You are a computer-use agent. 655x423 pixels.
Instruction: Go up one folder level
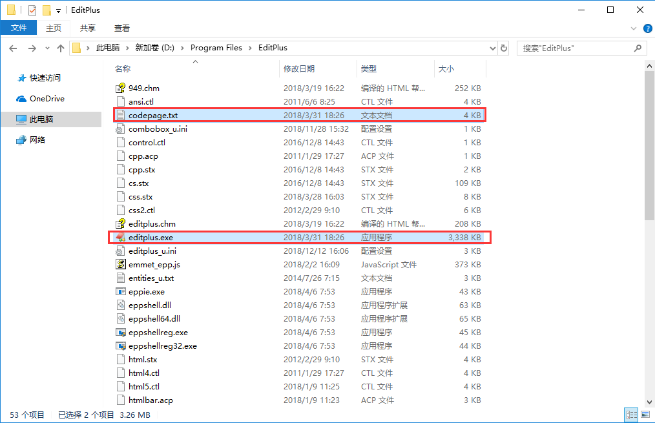point(61,48)
